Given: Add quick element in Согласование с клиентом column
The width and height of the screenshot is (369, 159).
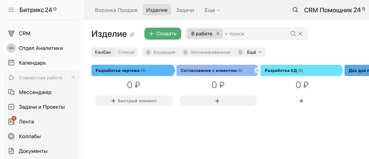Looking at the screenshot, I should coord(218,101).
